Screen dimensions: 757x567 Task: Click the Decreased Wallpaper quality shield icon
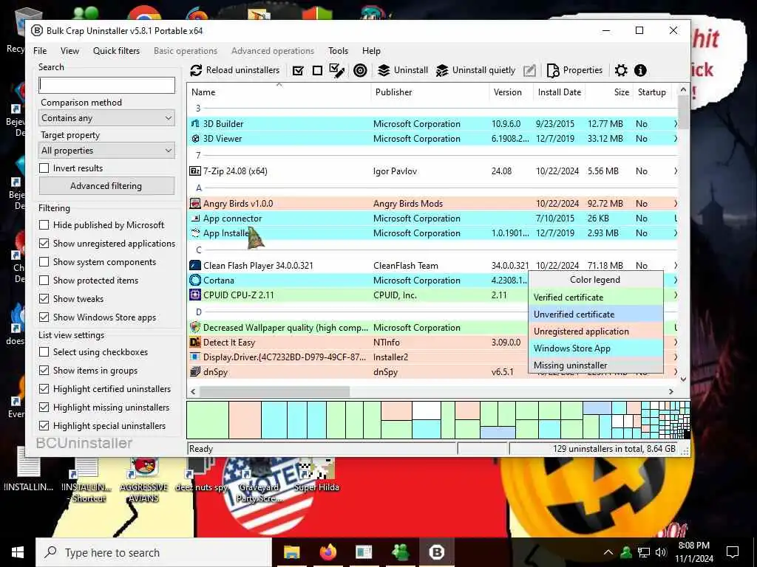pyautogui.click(x=195, y=328)
